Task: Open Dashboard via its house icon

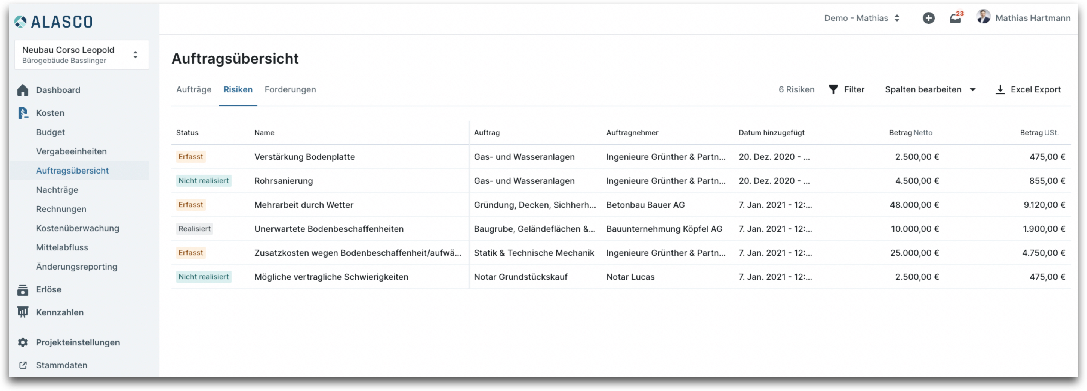Action: [23, 90]
